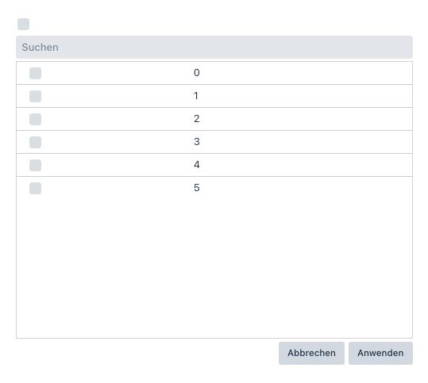The height and width of the screenshot is (383, 428).
Task: Focus the Suchen search field
Action: tap(214, 47)
